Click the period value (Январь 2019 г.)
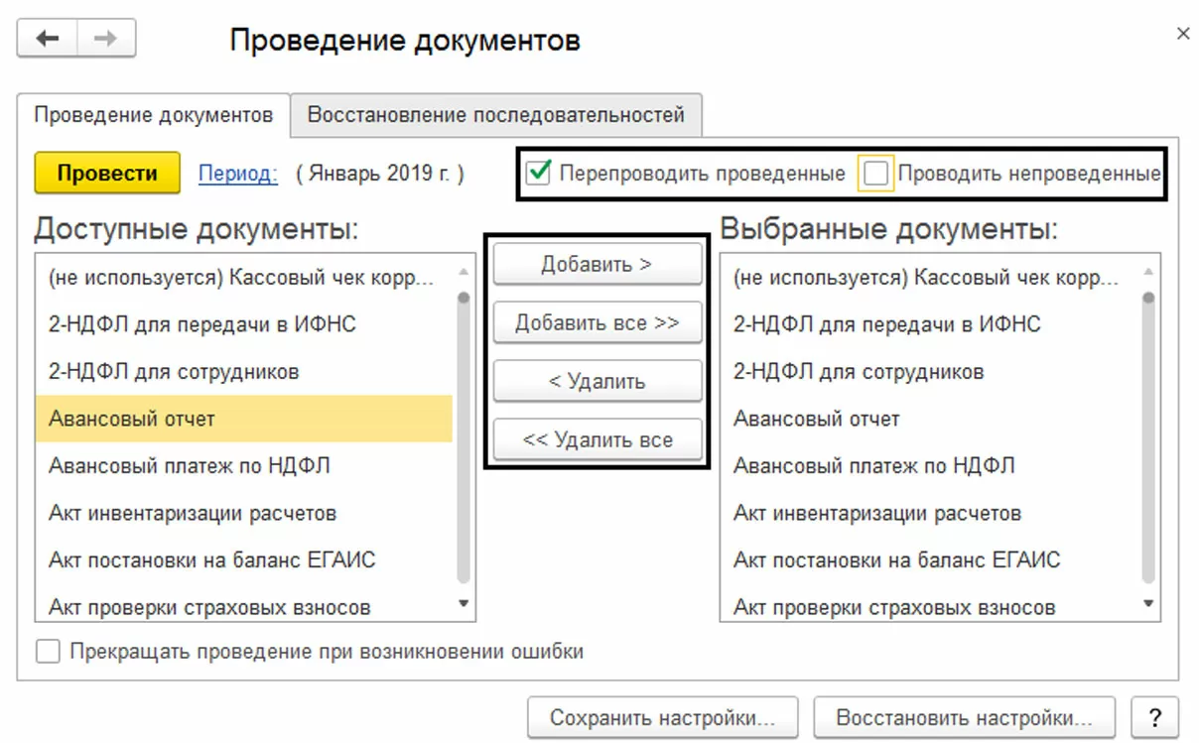Image resolution: width=1199 pixels, height=743 pixels. (x=380, y=174)
